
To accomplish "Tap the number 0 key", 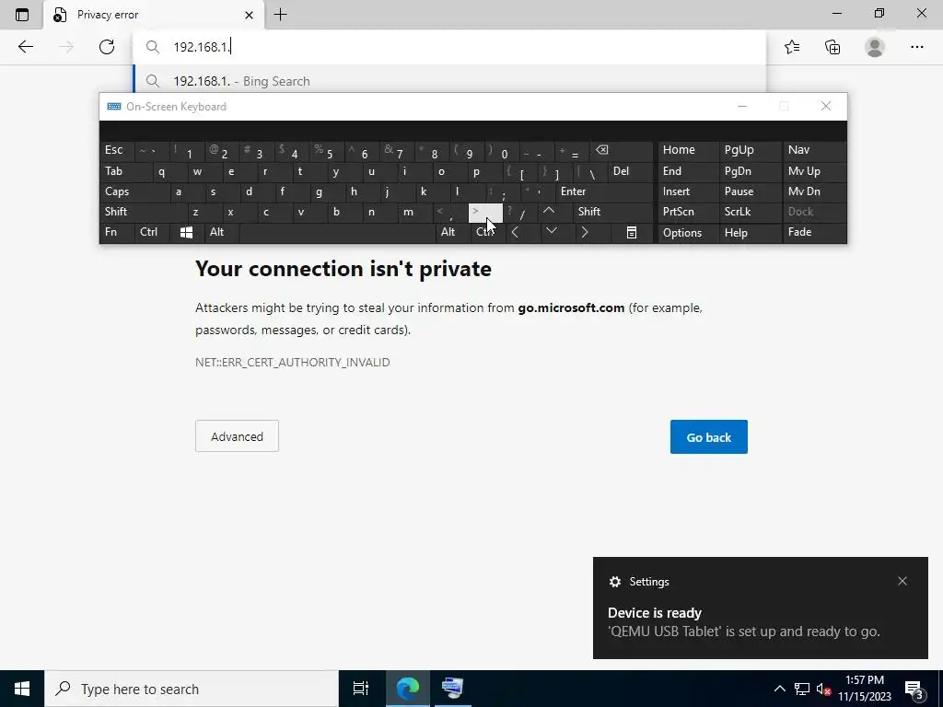I will point(502,151).
